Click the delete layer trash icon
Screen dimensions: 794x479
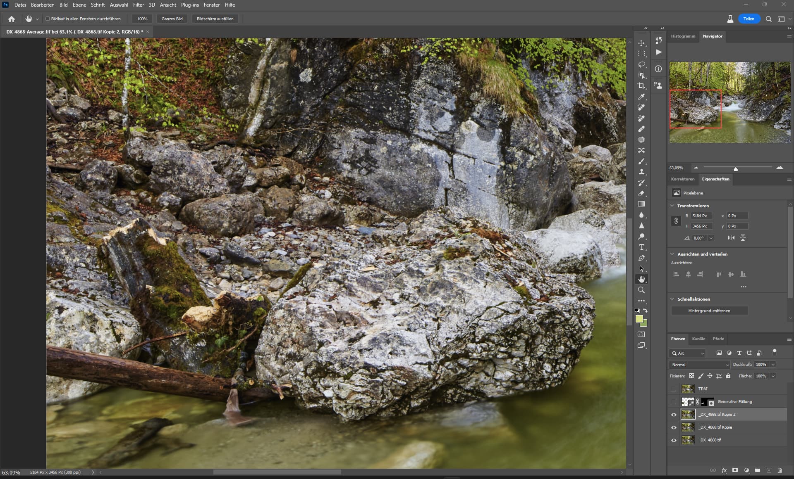click(780, 470)
